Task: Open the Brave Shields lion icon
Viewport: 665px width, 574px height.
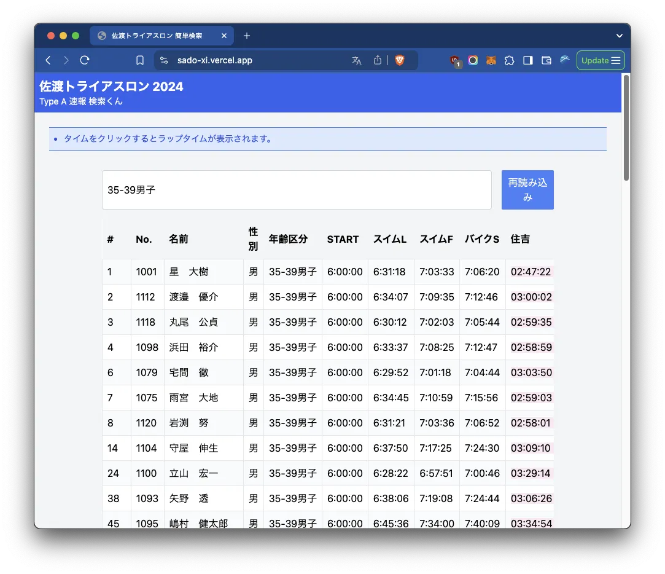Action: (x=400, y=60)
